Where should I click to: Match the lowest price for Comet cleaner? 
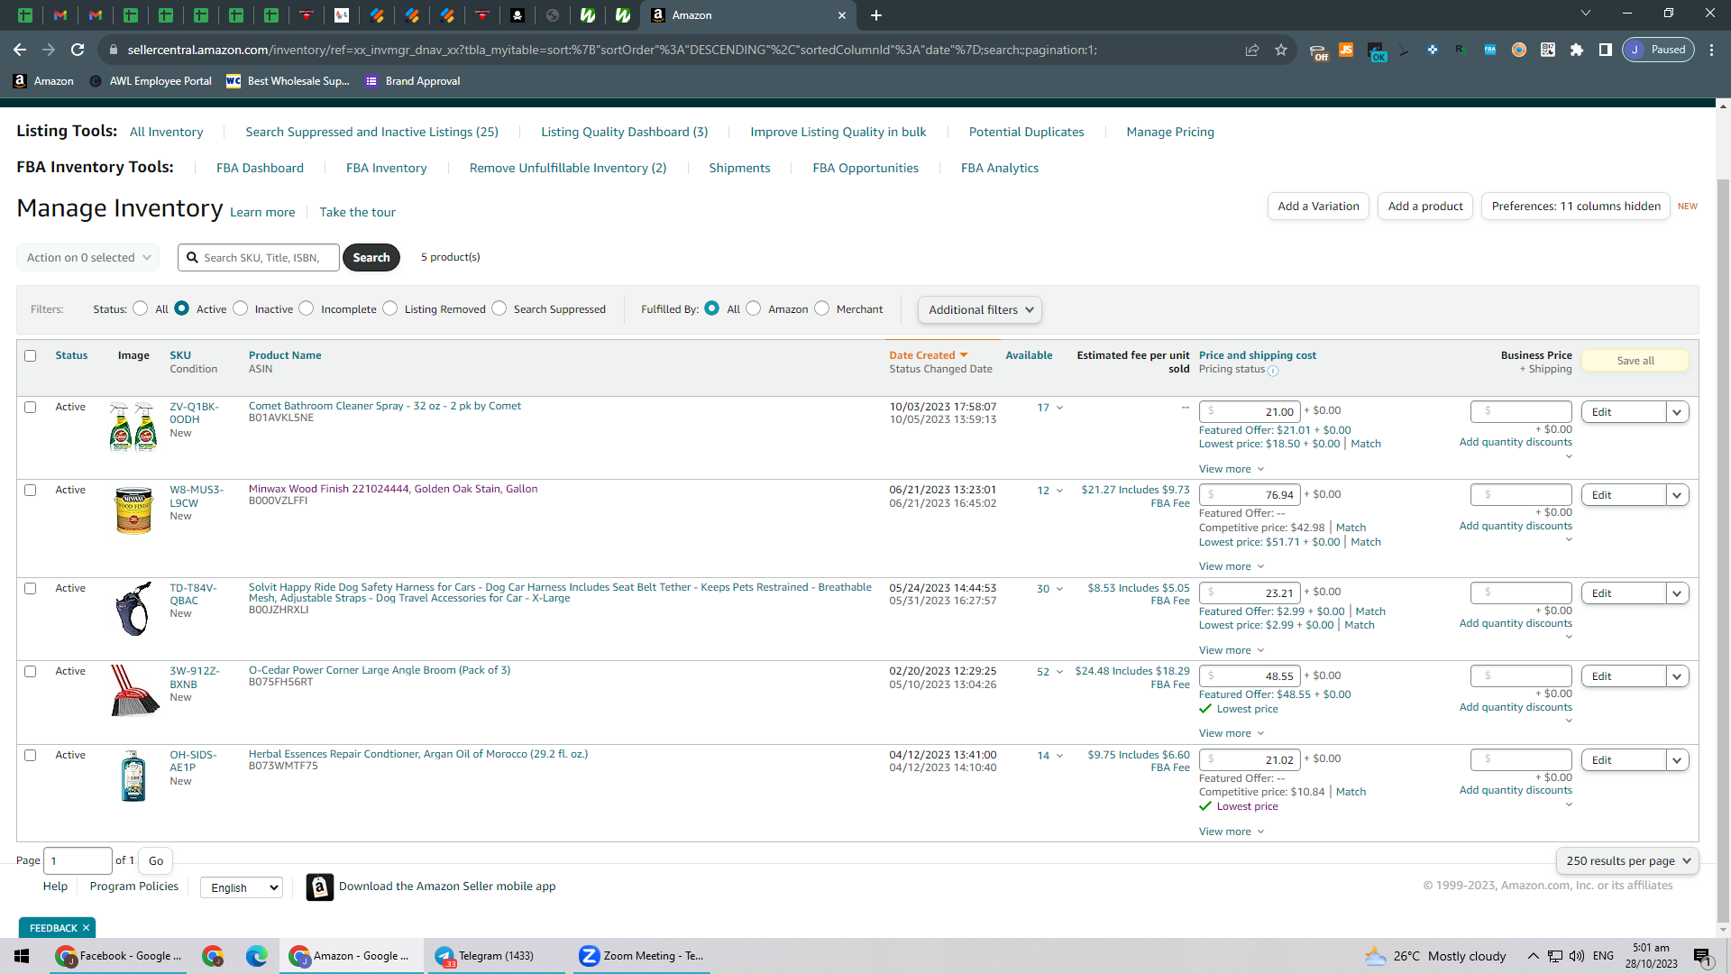click(x=1366, y=444)
